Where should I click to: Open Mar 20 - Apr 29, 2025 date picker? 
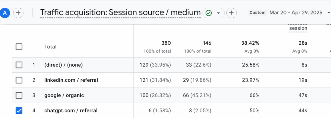(296, 13)
